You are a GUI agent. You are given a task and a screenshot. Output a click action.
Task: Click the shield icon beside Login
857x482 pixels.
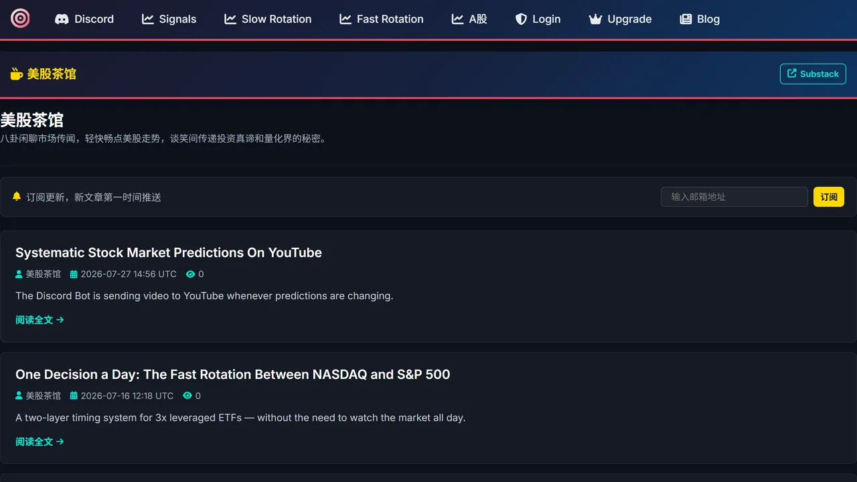pos(521,19)
